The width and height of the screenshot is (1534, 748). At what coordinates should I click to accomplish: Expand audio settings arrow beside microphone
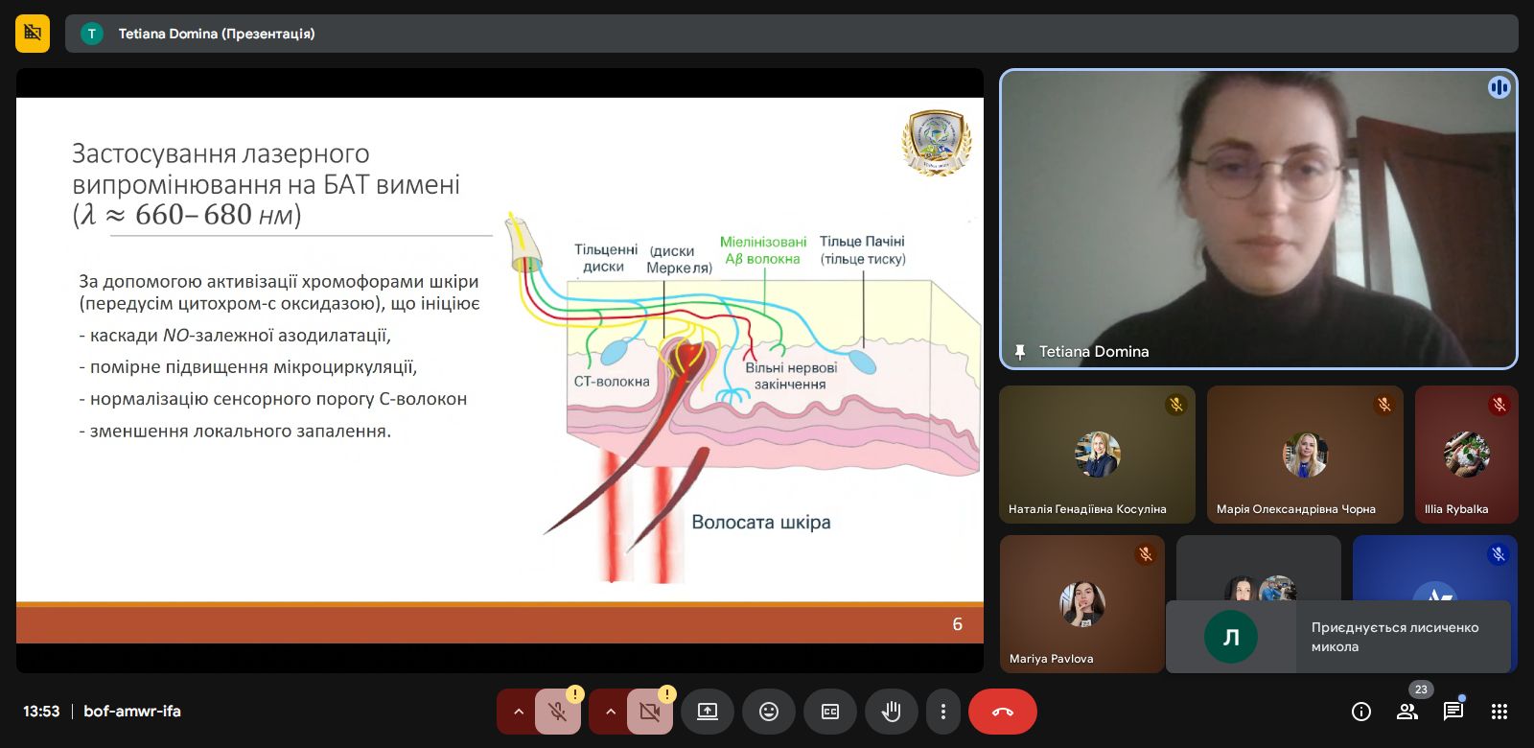coord(518,712)
